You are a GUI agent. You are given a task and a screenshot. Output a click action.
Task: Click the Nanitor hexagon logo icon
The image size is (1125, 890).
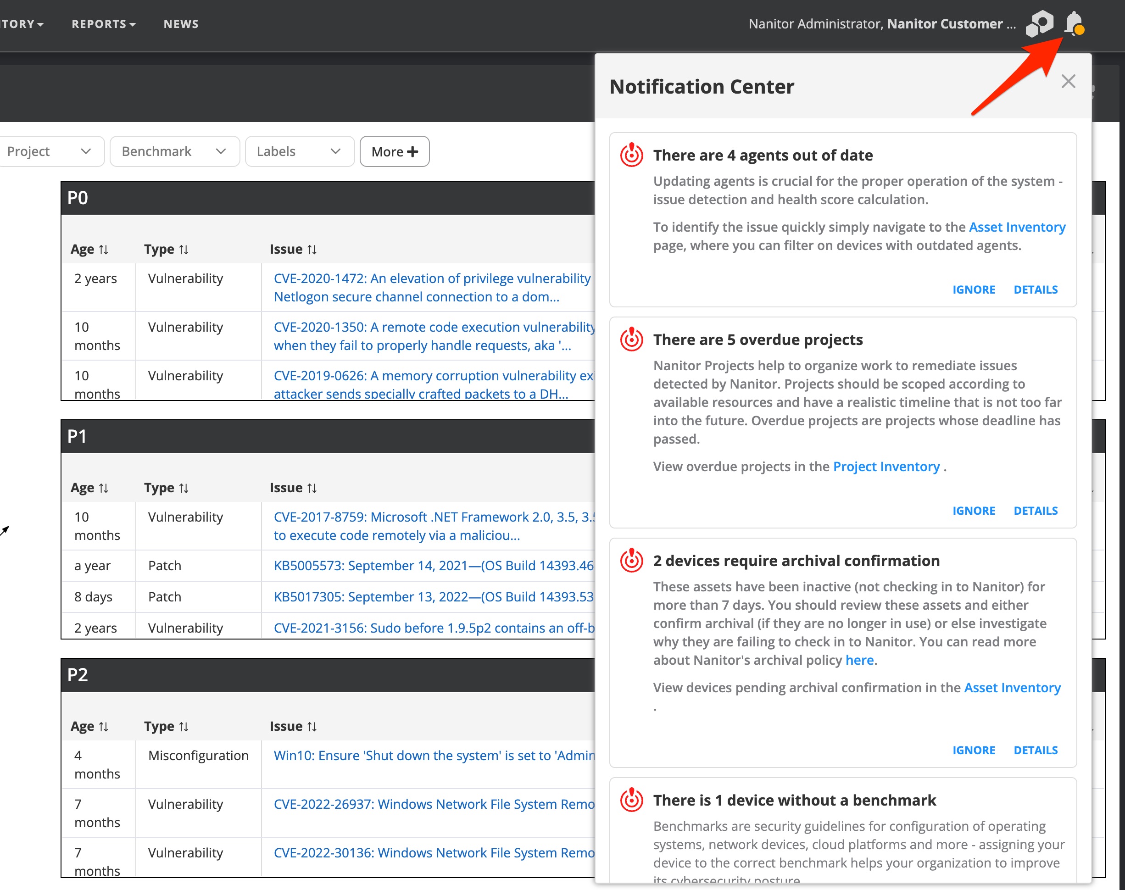[1039, 24]
